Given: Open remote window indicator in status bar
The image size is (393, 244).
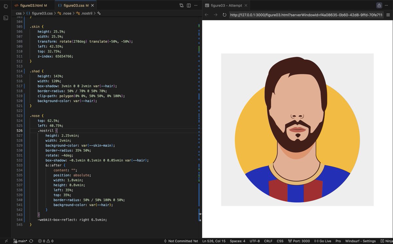Looking at the screenshot, I should click(6, 241).
